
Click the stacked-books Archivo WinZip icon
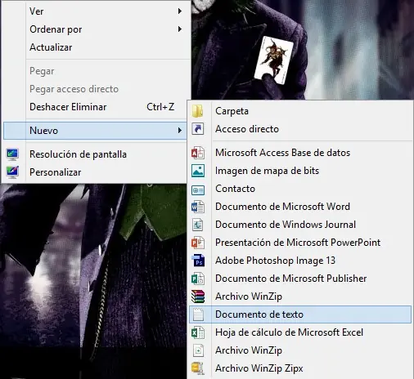click(x=198, y=297)
